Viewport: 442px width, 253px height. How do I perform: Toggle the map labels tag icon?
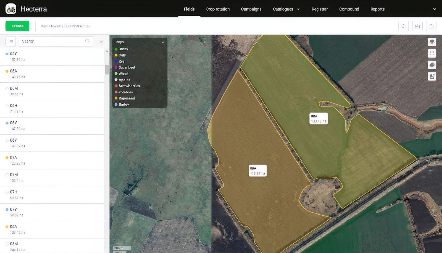pos(432,65)
